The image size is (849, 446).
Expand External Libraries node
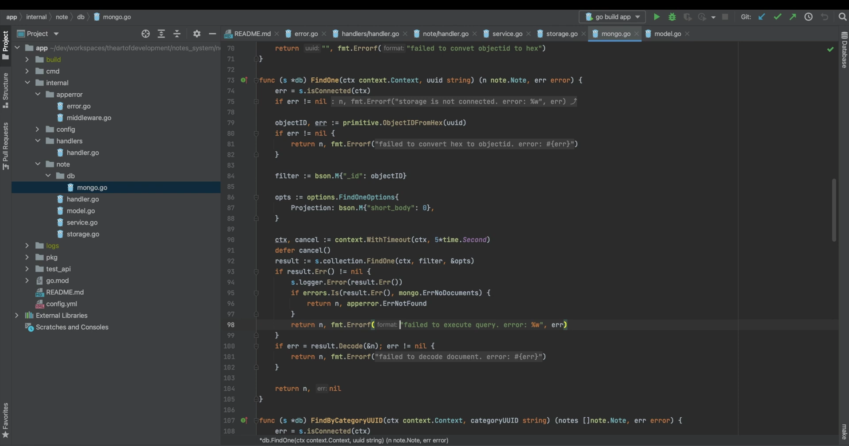tap(17, 315)
